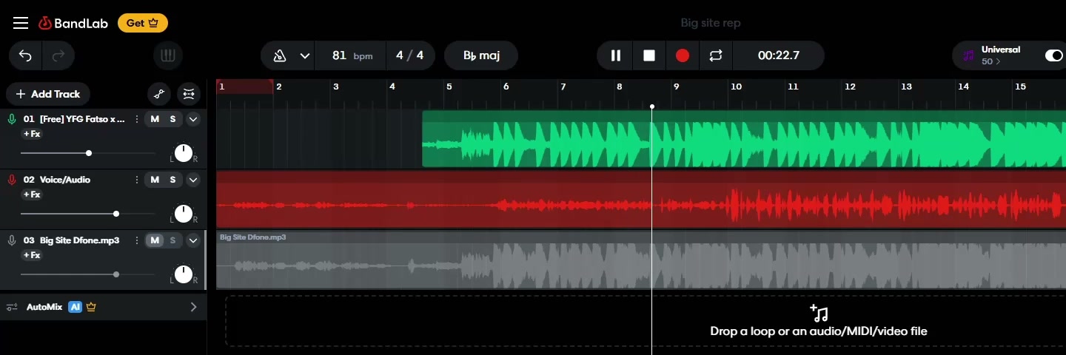Click track name 03 Big Site Dfone.mp3

point(71,240)
